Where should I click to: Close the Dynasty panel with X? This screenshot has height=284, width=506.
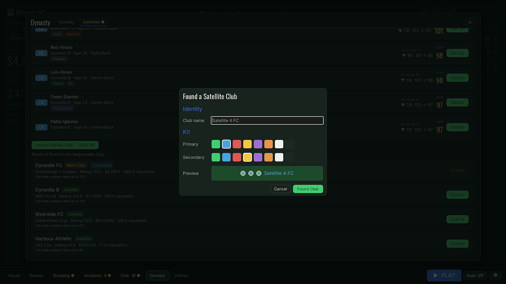(470, 22)
